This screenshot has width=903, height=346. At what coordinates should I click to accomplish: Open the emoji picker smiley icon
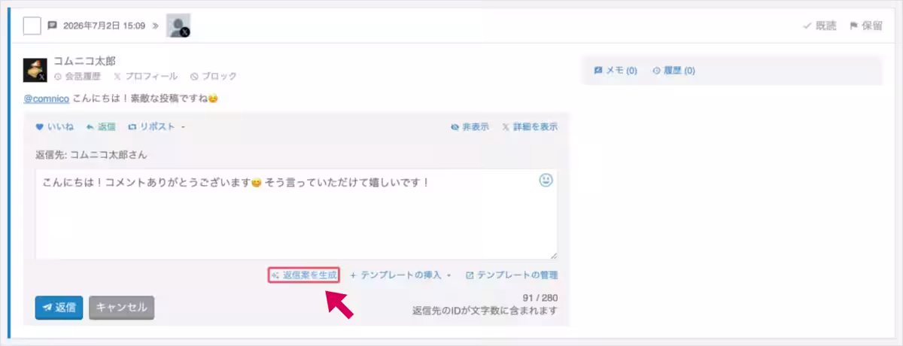point(546,181)
